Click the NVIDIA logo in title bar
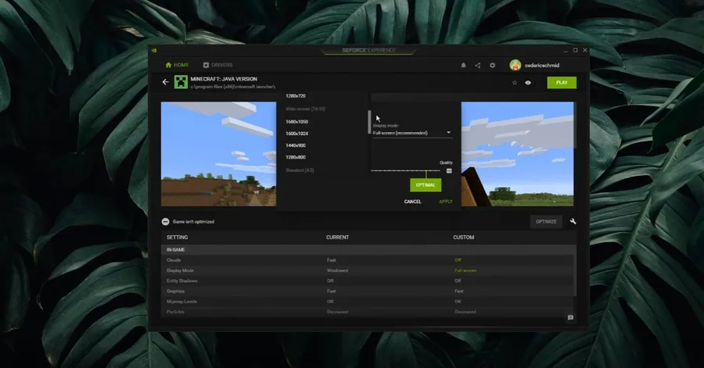This screenshot has height=368, width=704. tap(154, 51)
